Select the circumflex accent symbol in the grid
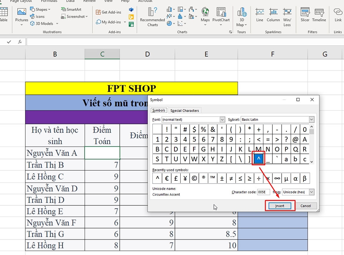The height and width of the screenshot is (255, 344). [258, 158]
